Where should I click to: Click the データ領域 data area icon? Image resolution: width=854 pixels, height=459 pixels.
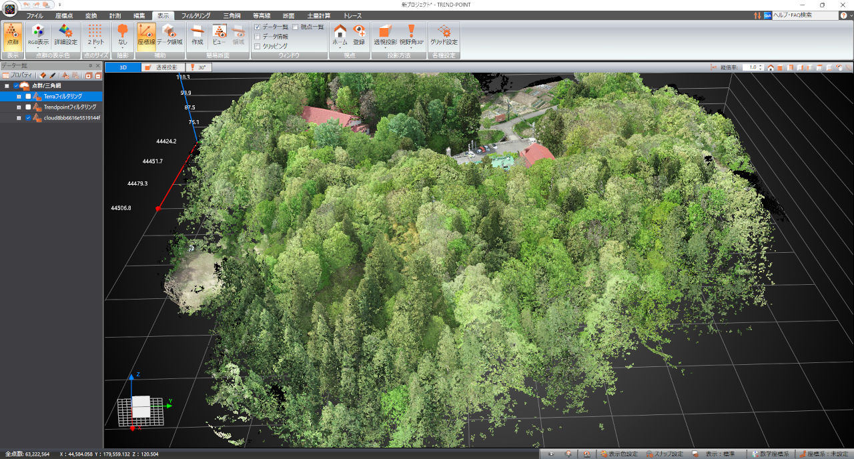[x=169, y=34]
